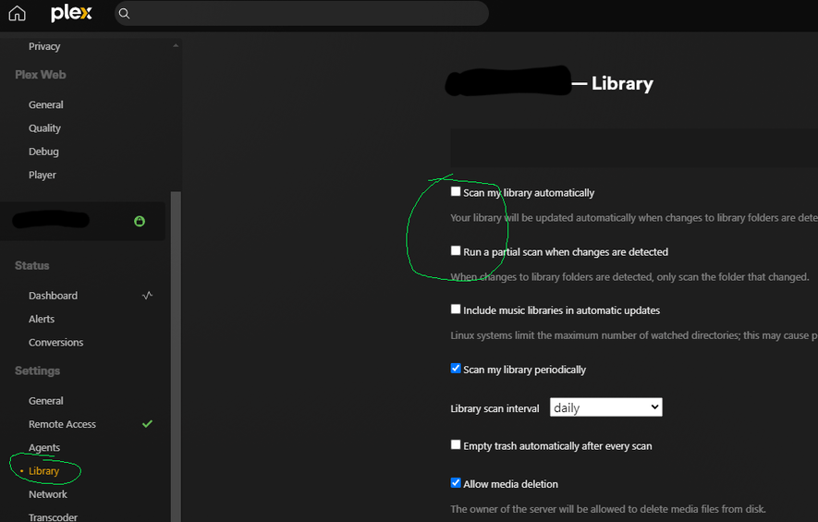
Task: Click the Library scan interval label
Action: pyautogui.click(x=494, y=408)
